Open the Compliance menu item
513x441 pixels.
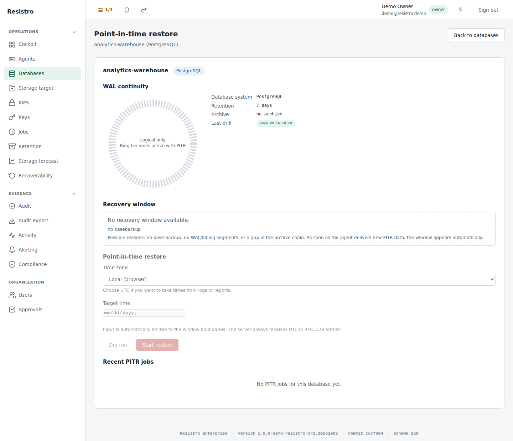pos(42,265)
